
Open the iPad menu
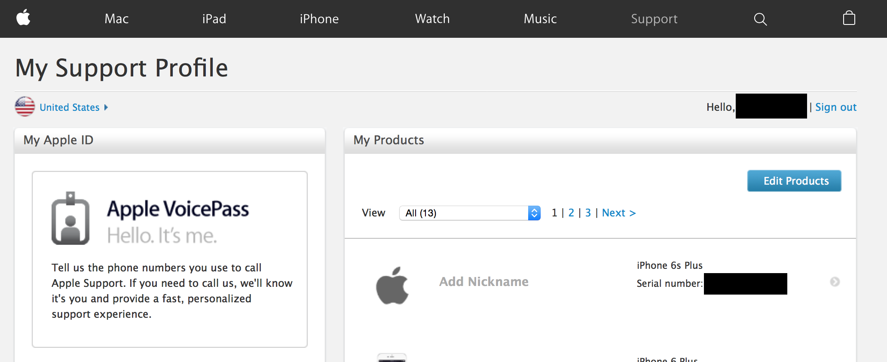[214, 19]
